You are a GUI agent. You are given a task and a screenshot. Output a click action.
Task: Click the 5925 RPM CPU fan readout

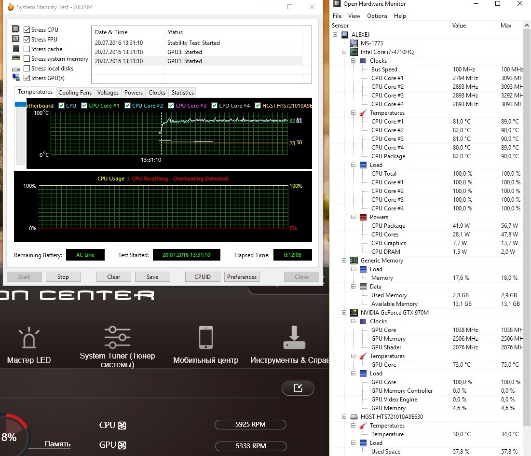click(250, 424)
